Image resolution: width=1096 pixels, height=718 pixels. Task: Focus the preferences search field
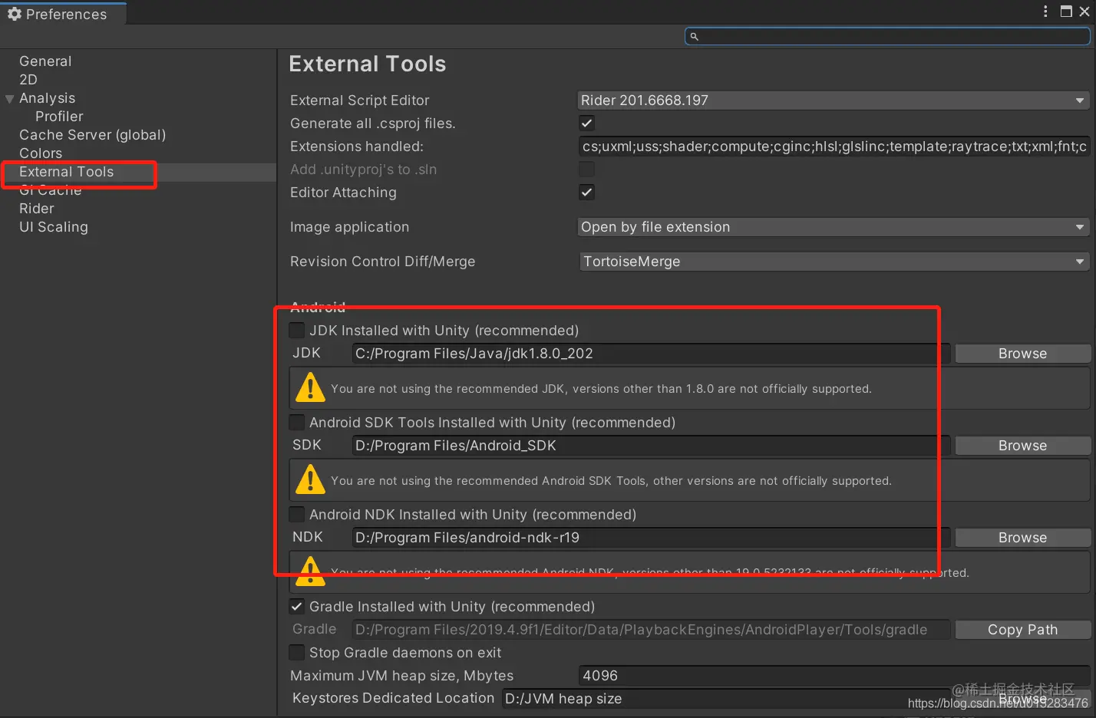887,36
